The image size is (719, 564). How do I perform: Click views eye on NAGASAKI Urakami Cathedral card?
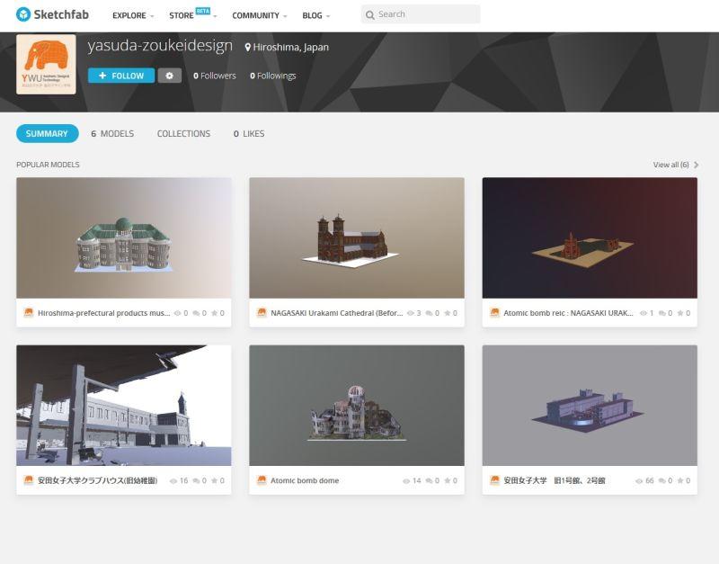(x=411, y=313)
